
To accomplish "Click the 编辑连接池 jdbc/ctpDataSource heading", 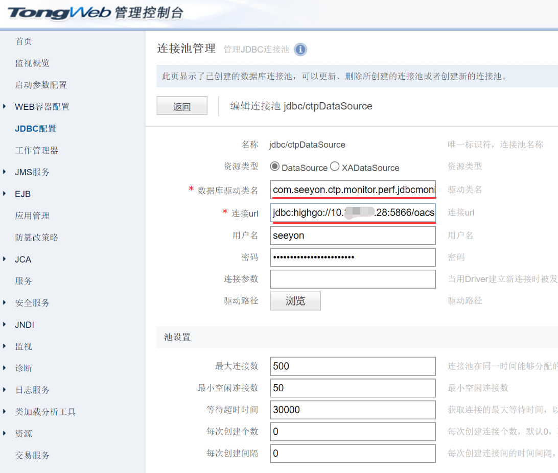I will click(301, 106).
